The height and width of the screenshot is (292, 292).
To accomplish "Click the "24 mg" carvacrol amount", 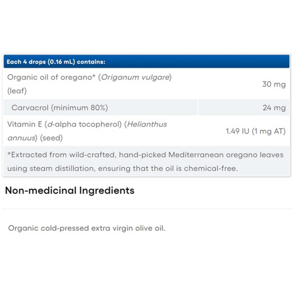I will click(x=274, y=108).
